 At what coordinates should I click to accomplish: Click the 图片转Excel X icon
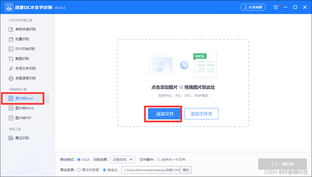pos(11,98)
